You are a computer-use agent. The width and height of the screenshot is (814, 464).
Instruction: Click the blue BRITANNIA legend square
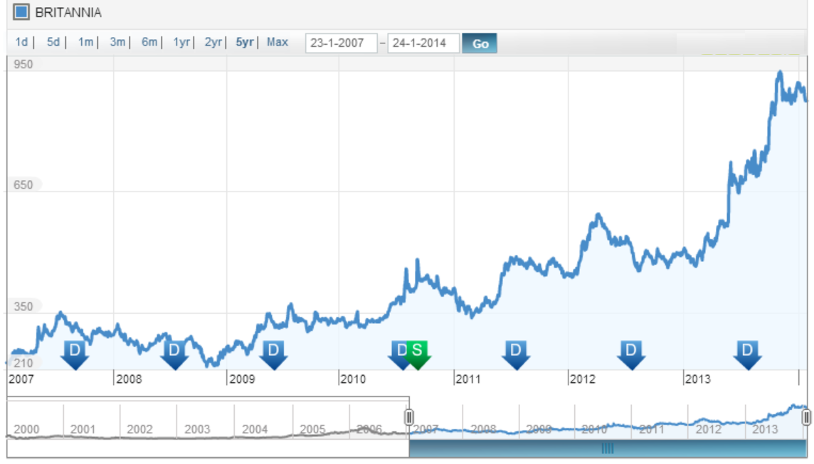tap(21, 12)
